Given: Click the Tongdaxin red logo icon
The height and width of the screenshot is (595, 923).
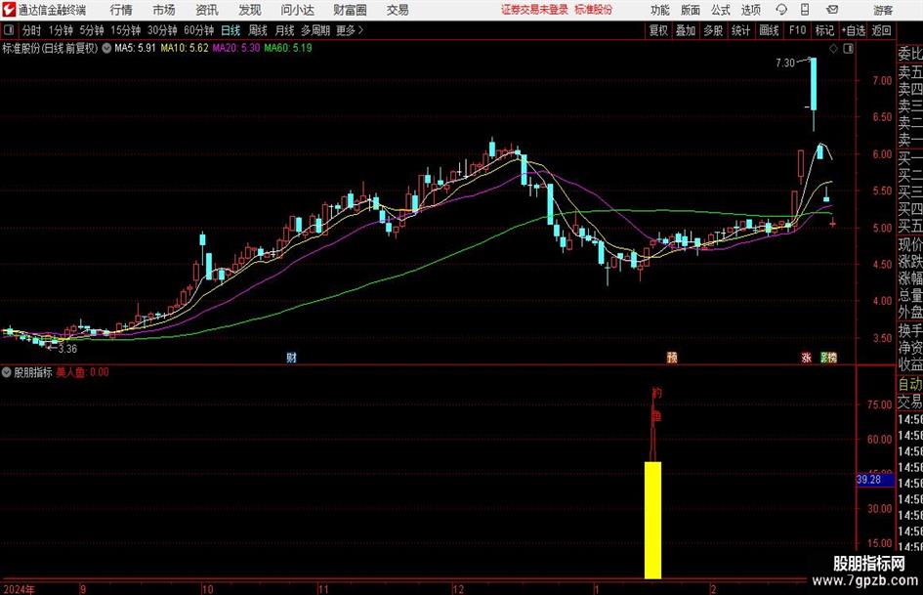Looking at the screenshot, I should [9, 10].
